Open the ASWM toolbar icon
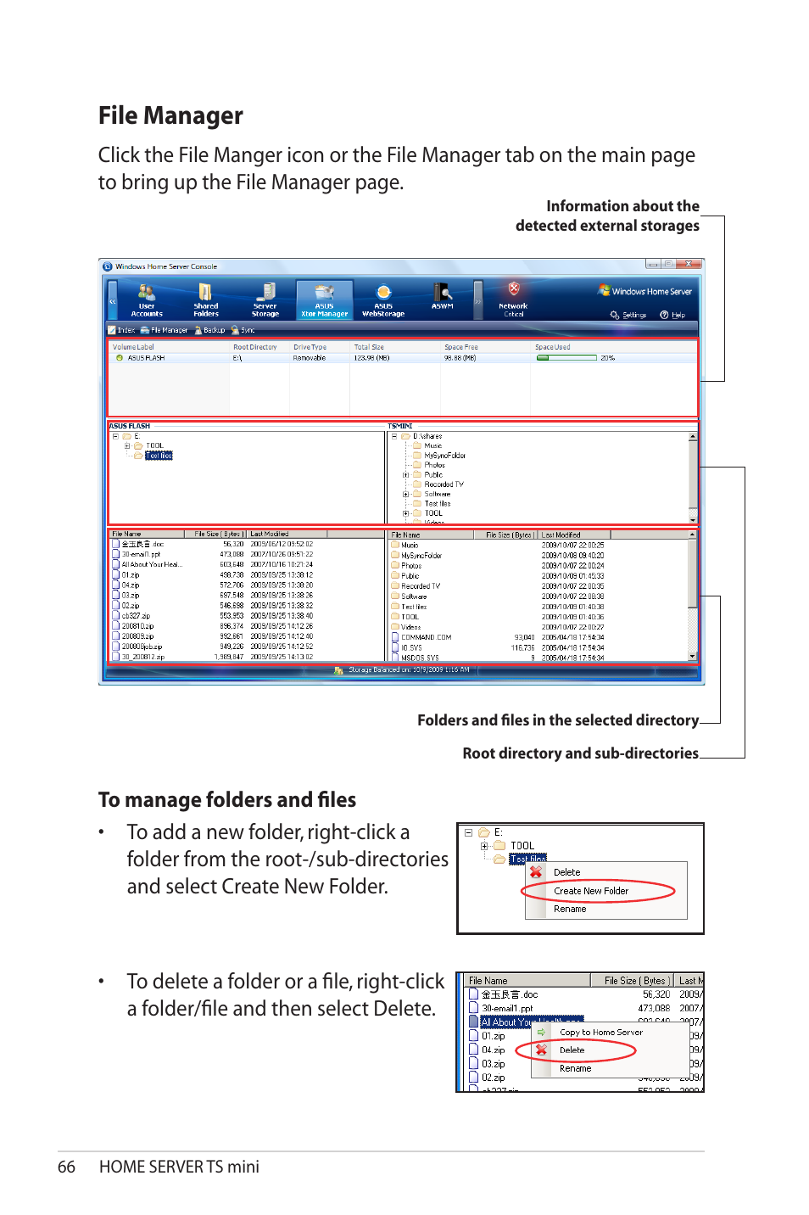The height and width of the screenshot is (1215, 809). (442, 297)
